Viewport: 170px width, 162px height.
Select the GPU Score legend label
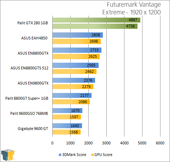103,155
